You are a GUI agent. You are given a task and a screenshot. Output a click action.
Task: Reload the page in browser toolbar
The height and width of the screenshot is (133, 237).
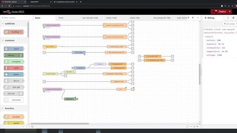click(x=9, y=6)
